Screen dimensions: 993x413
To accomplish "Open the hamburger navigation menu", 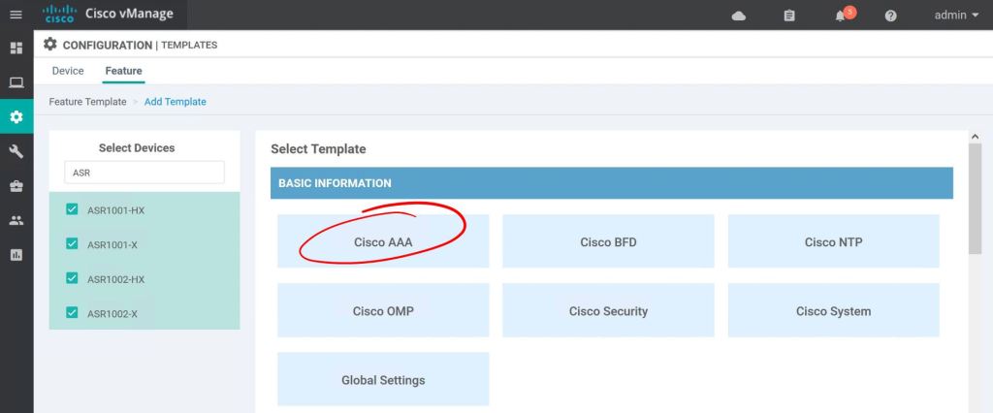I will (16, 15).
